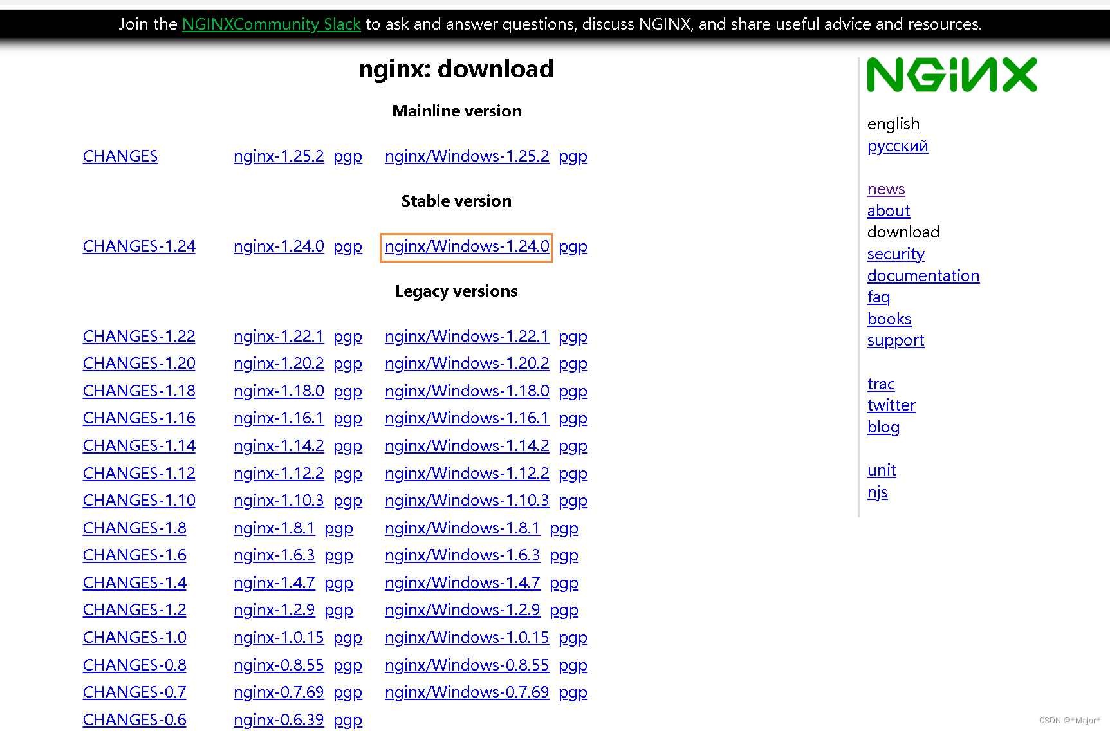
Task: Download nginx/Windows-1.22.1
Action: pyautogui.click(x=467, y=337)
